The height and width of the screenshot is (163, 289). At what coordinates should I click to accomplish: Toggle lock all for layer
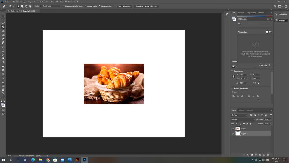(250, 124)
